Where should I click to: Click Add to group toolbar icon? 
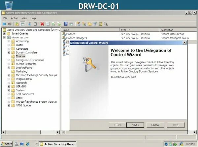[106, 24]
